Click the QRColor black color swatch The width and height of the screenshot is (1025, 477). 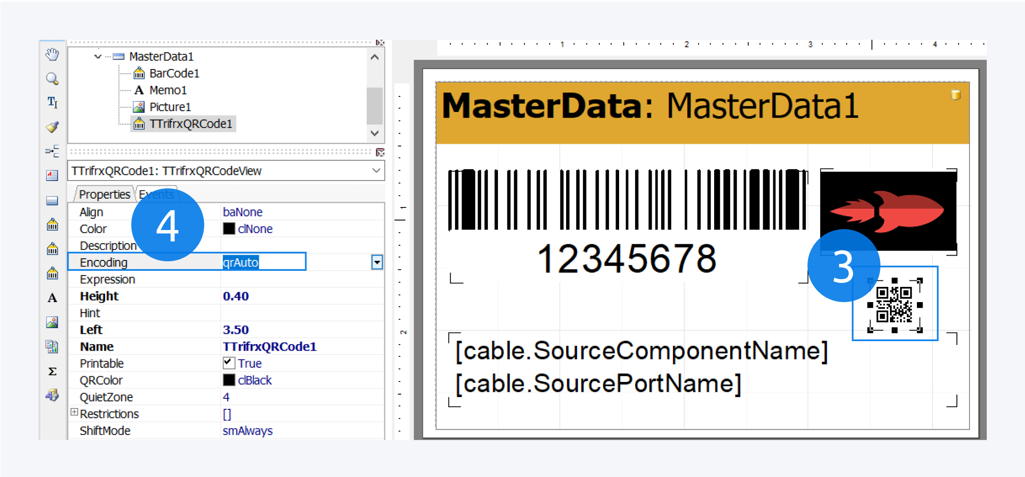tap(228, 380)
